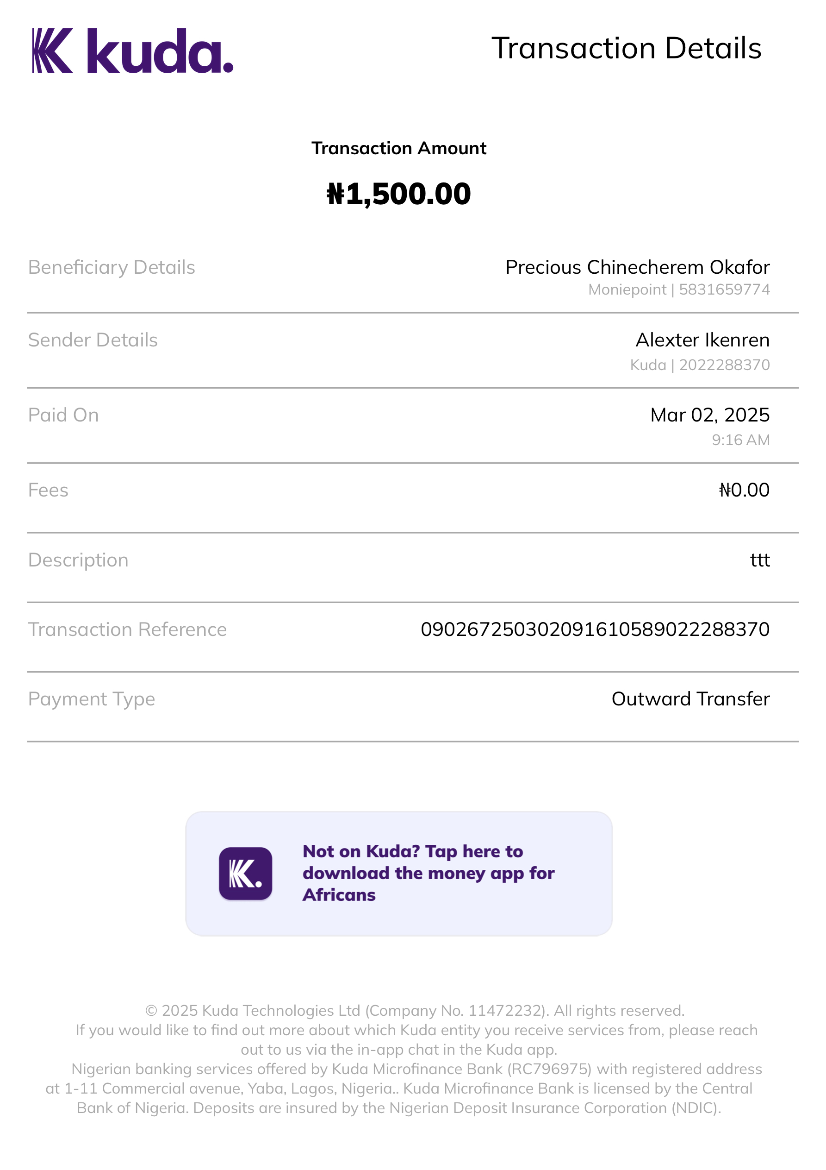The height and width of the screenshot is (1170, 826).
Task: Select the long transaction reference number
Action: point(595,629)
